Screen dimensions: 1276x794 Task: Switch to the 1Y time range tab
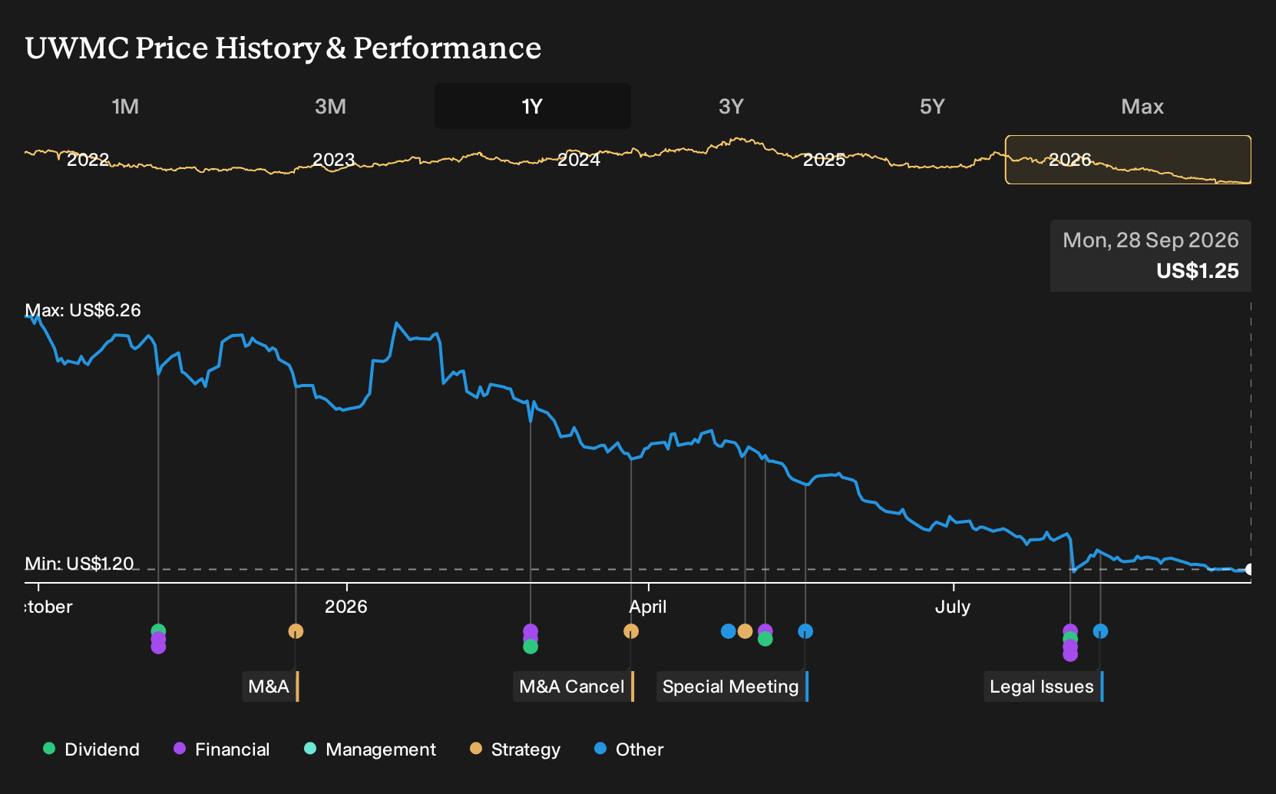pyautogui.click(x=533, y=106)
